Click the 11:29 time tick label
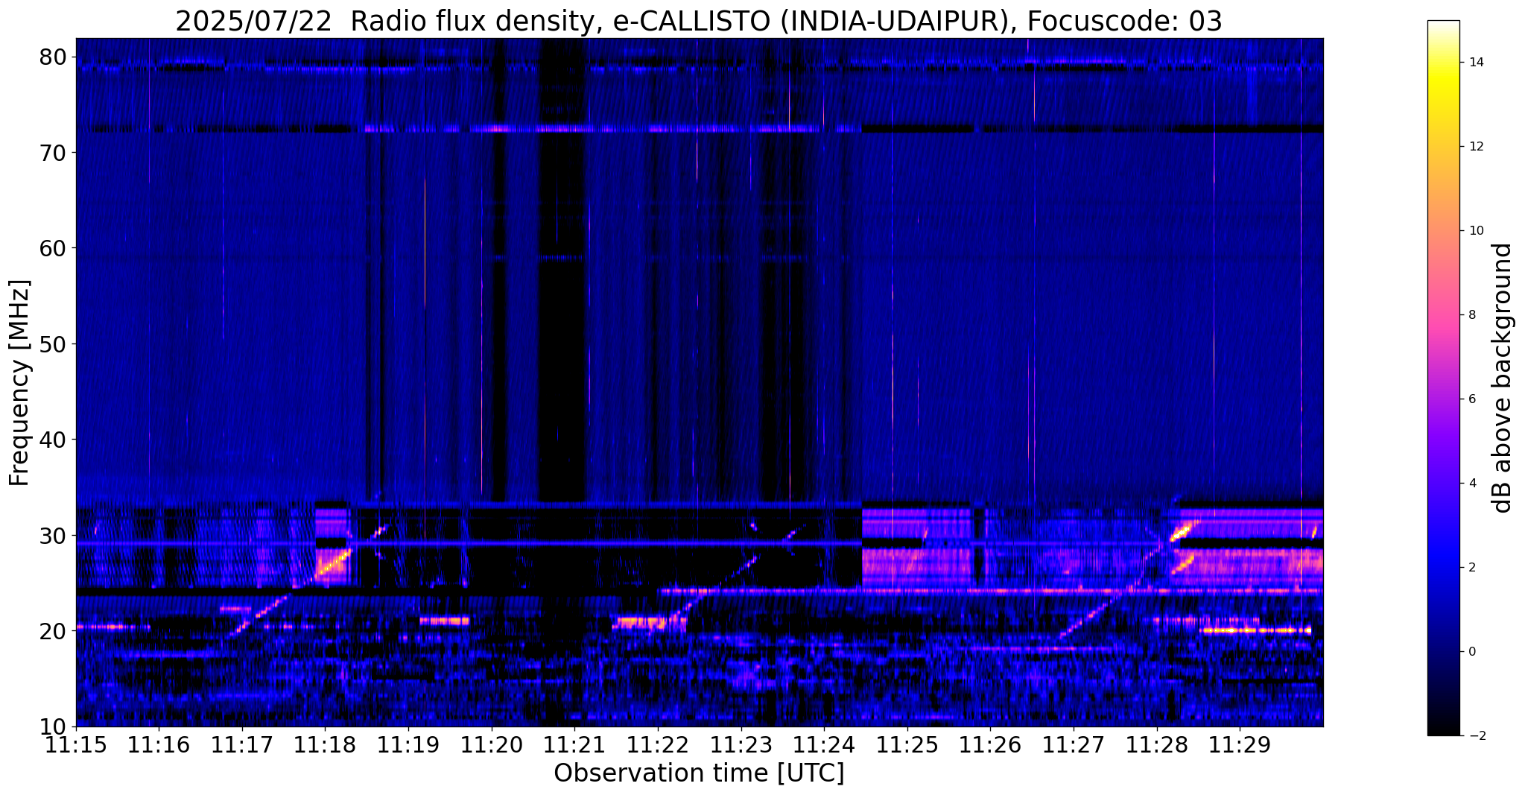This screenshot has height=795, width=1525. pyautogui.click(x=1240, y=745)
